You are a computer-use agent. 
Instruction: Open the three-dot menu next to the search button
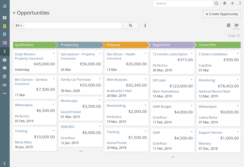(x=145, y=26)
